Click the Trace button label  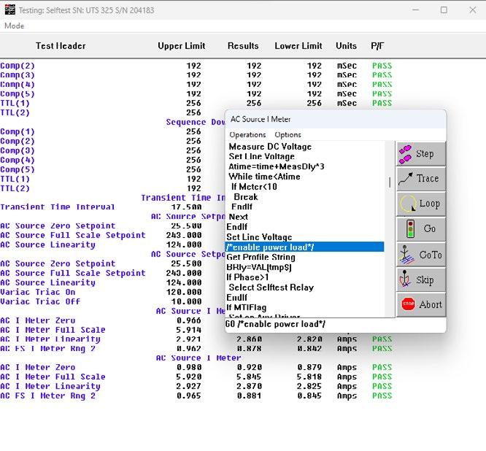(x=428, y=178)
